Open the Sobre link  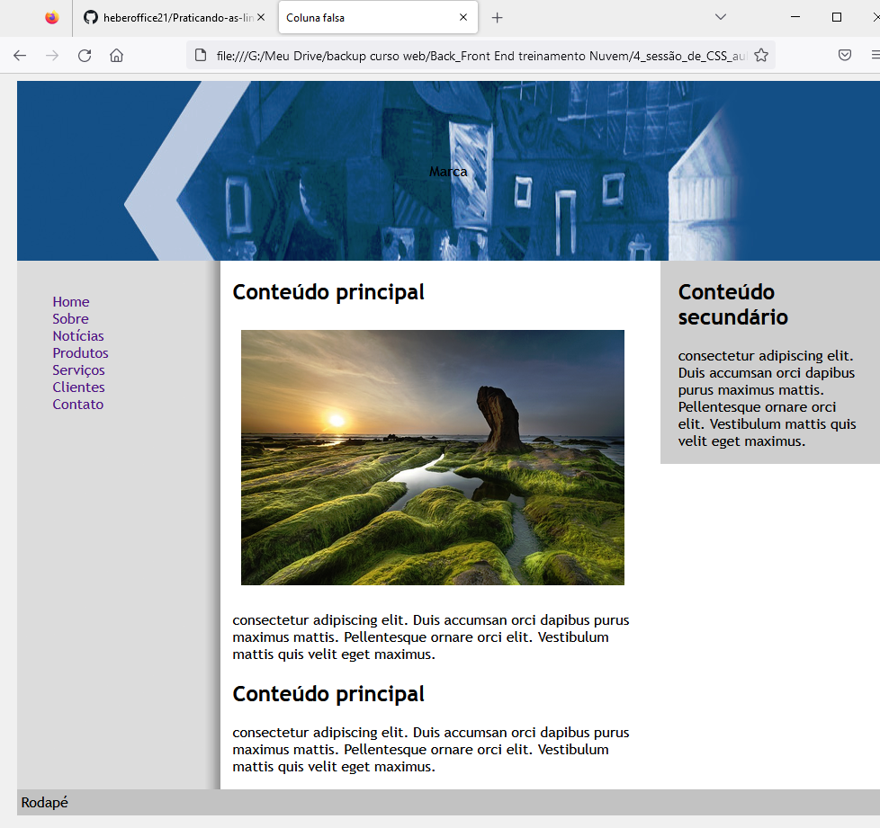tap(70, 318)
